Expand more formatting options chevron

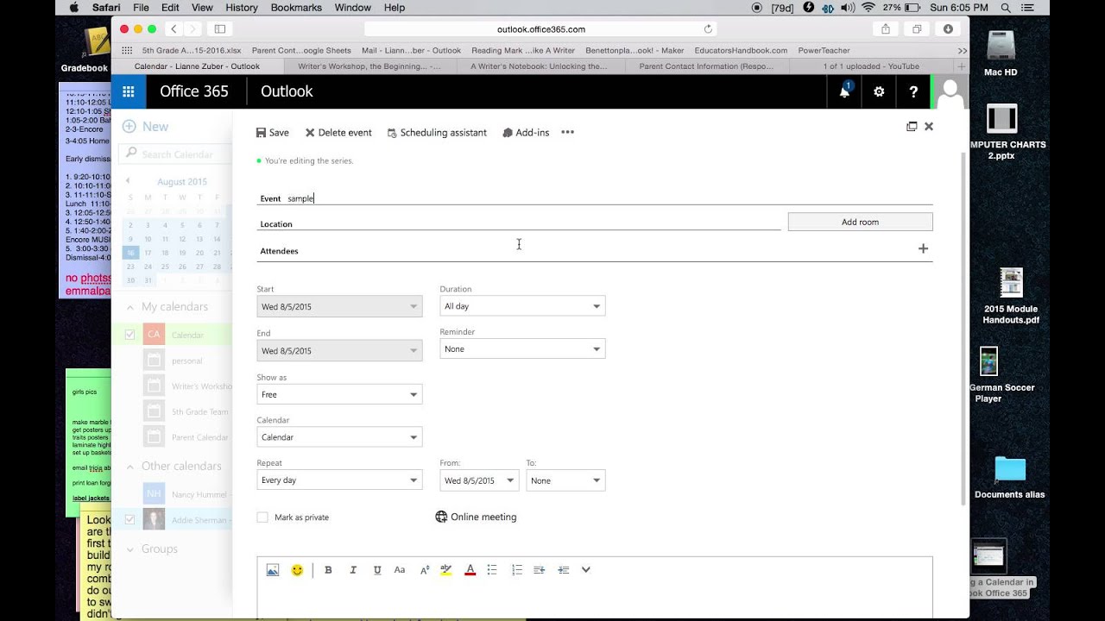coord(586,569)
